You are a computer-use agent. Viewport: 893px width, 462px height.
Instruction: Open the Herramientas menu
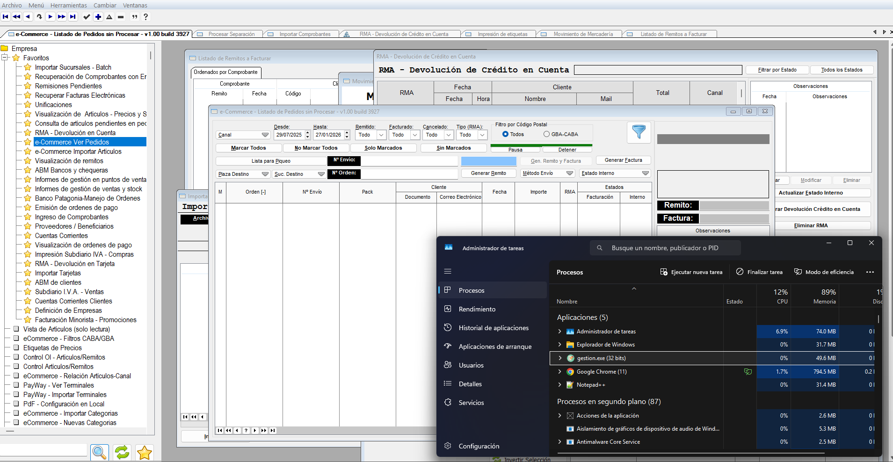[68, 5]
